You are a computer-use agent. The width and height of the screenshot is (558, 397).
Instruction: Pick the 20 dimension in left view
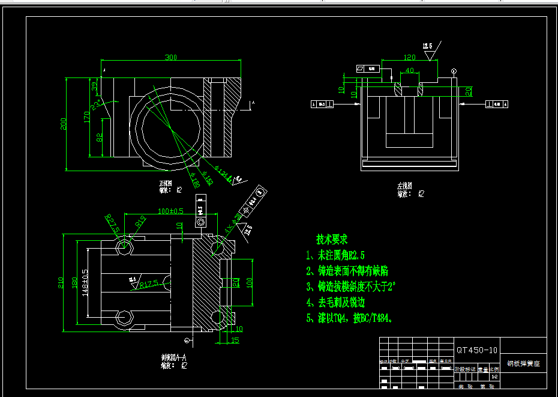469,91
